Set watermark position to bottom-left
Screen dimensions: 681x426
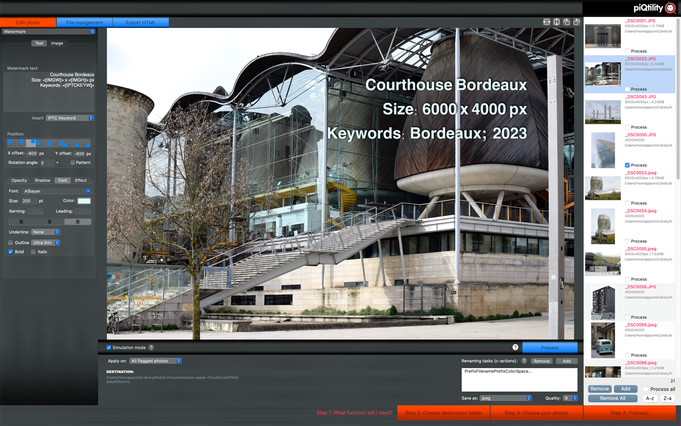[68, 143]
